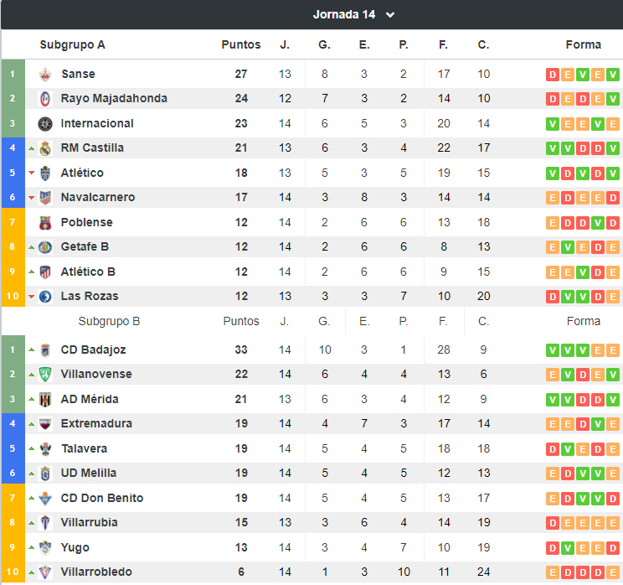Click the Las Rozas round badge
Image resolution: width=623 pixels, height=585 pixels.
coord(45,297)
